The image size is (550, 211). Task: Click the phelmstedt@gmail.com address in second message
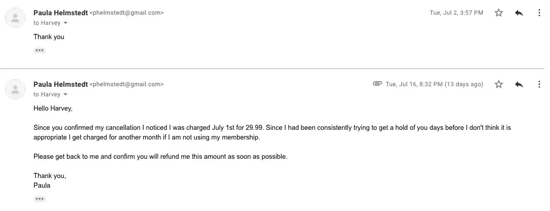point(126,84)
